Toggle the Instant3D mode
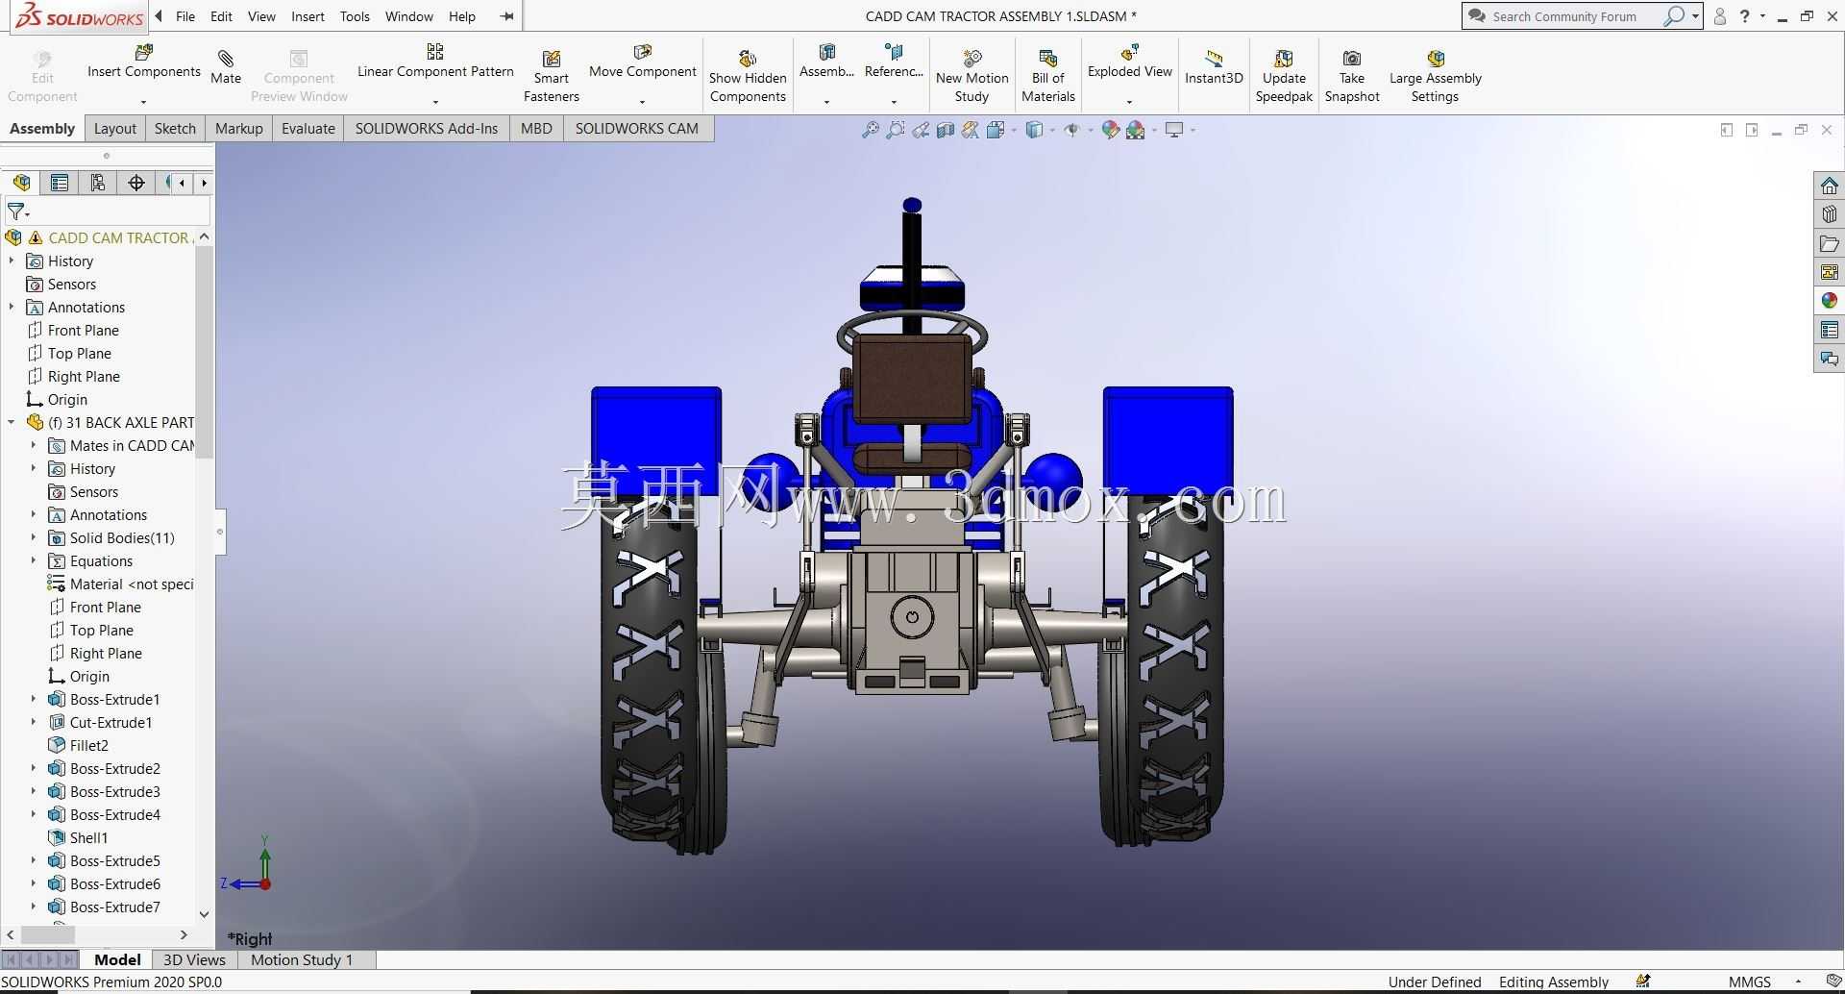The image size is (1845, 994). [x=1214, y=67]
